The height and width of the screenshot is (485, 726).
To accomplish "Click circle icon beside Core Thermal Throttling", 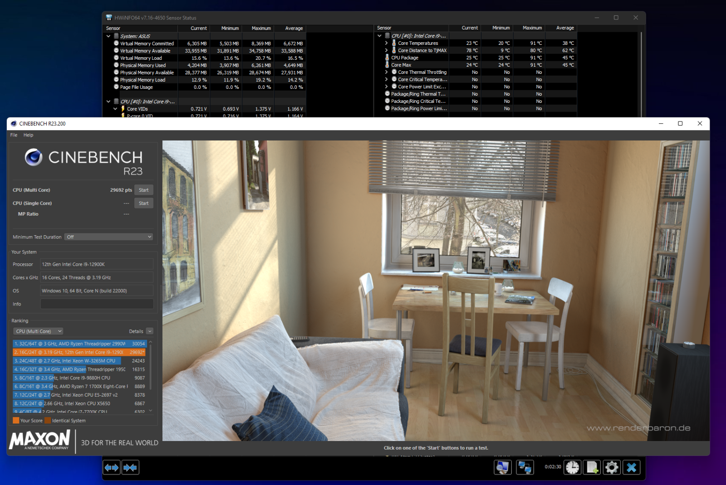I will (x=394, y=72).
